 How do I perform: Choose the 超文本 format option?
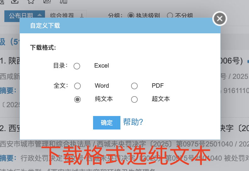pos(134,99)
